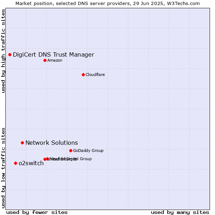
Task: Click the Network Solutions label
Action: [52, 143]
